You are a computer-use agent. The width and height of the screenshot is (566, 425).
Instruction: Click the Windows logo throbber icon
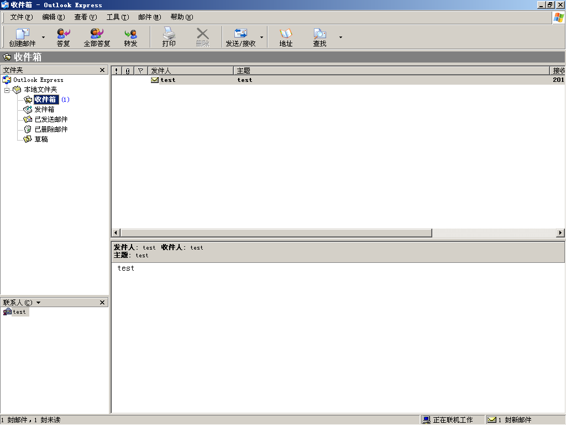(558, 17)
